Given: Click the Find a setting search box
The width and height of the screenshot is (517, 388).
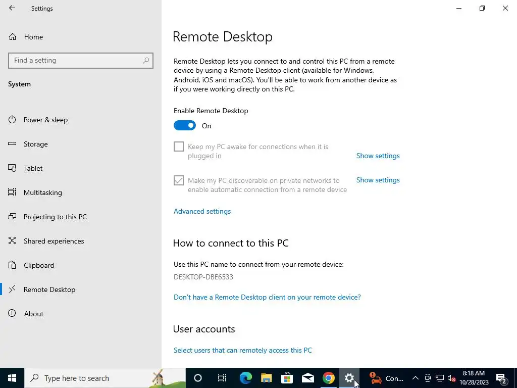Looking at the screenshot, I should [x=81, y=61].
